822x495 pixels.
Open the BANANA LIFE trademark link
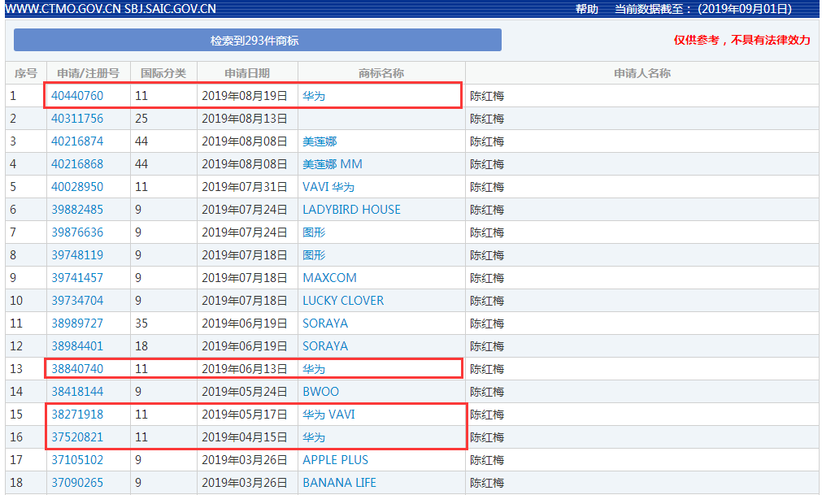click(x=339, y=483)
